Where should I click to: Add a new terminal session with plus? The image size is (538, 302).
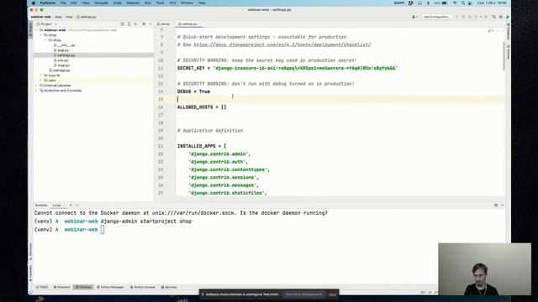(71, 205)
